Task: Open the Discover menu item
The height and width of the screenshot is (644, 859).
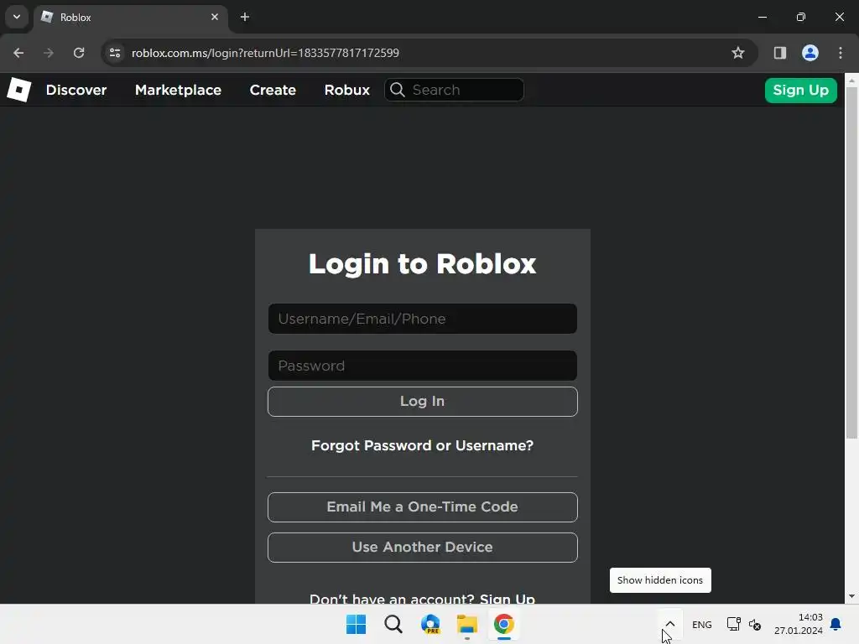Action: 76,90
